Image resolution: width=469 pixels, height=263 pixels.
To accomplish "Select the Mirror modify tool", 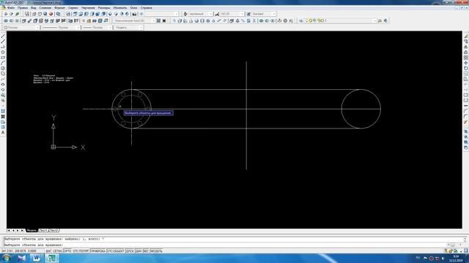I will pos(466,47).
